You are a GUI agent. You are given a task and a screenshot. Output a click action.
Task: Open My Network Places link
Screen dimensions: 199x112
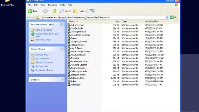(44, 70)
